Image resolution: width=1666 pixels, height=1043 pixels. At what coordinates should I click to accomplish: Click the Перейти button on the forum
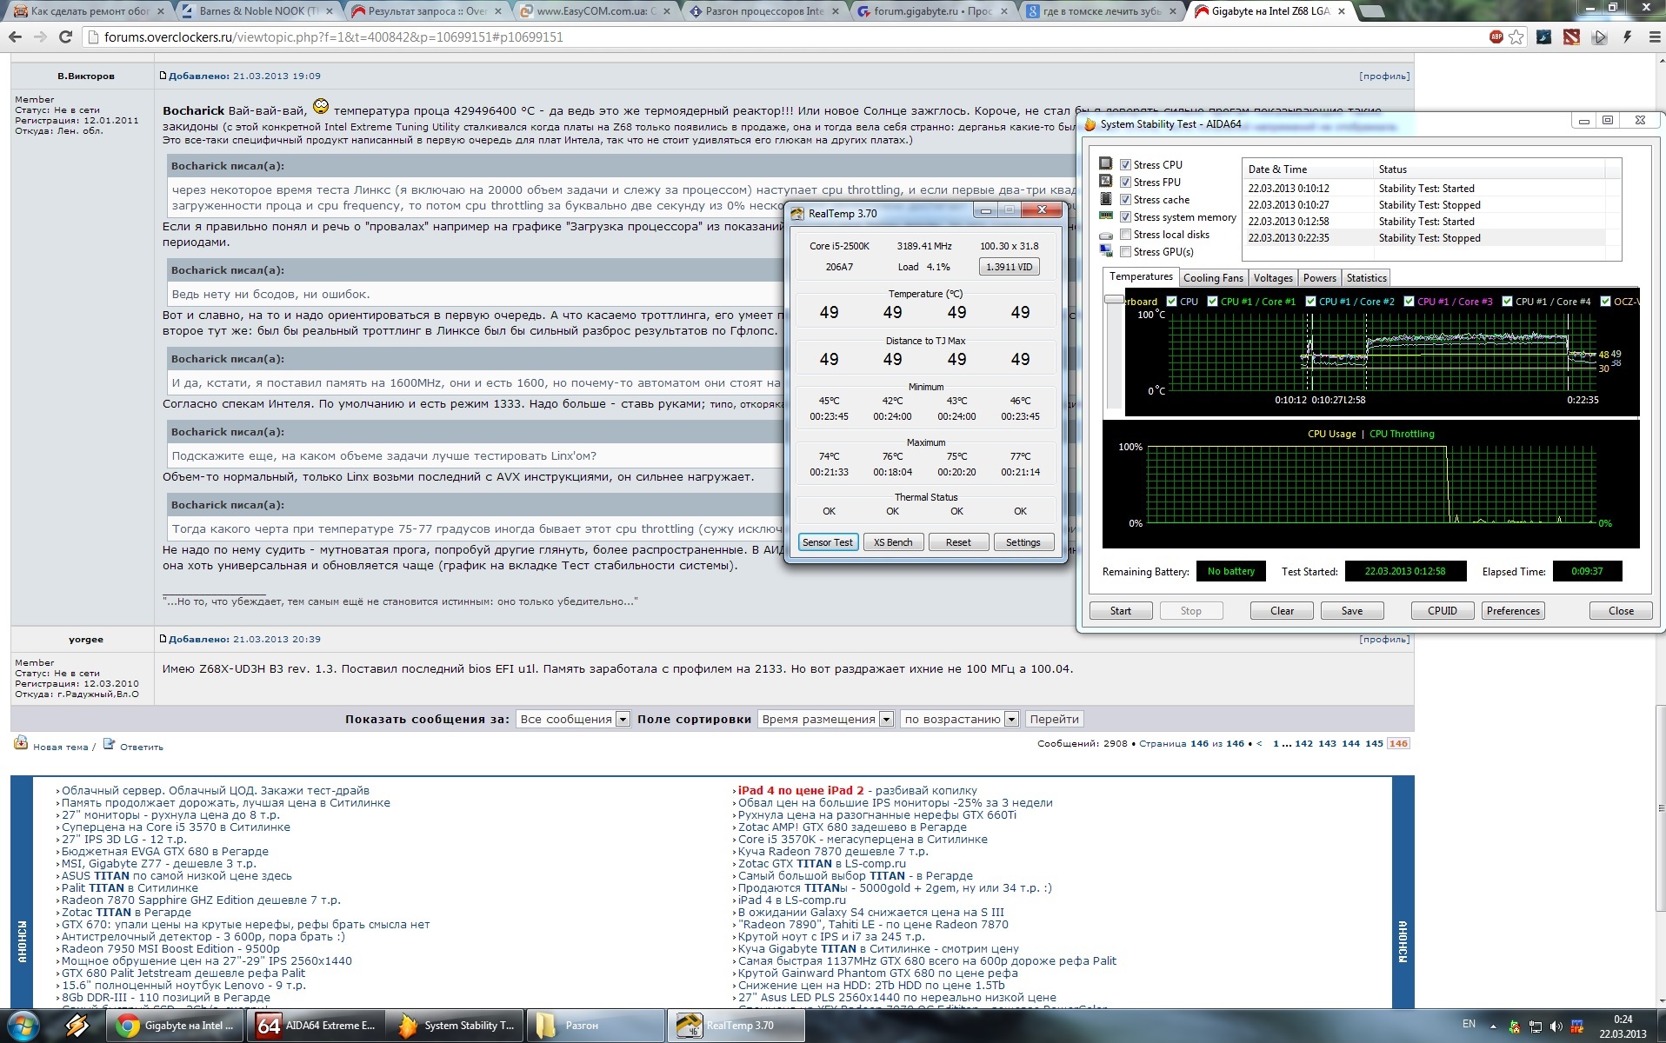1054,719
